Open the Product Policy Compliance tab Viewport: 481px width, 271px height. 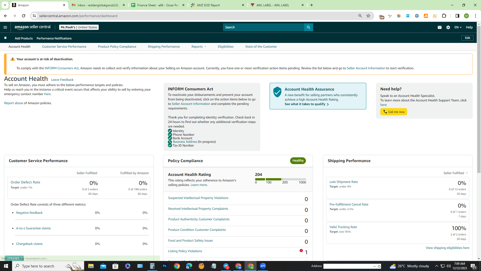pos(117,47)
